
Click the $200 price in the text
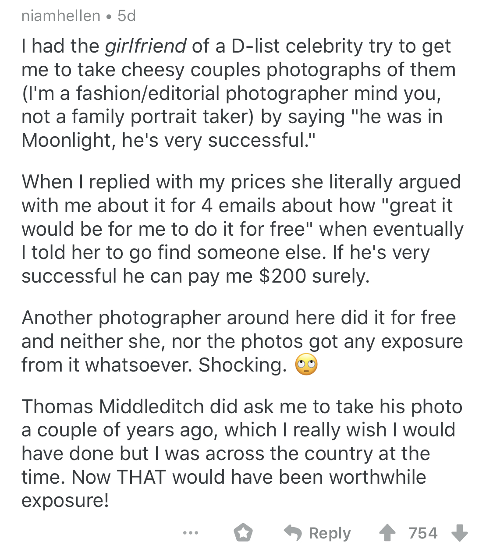click(283, 276)
